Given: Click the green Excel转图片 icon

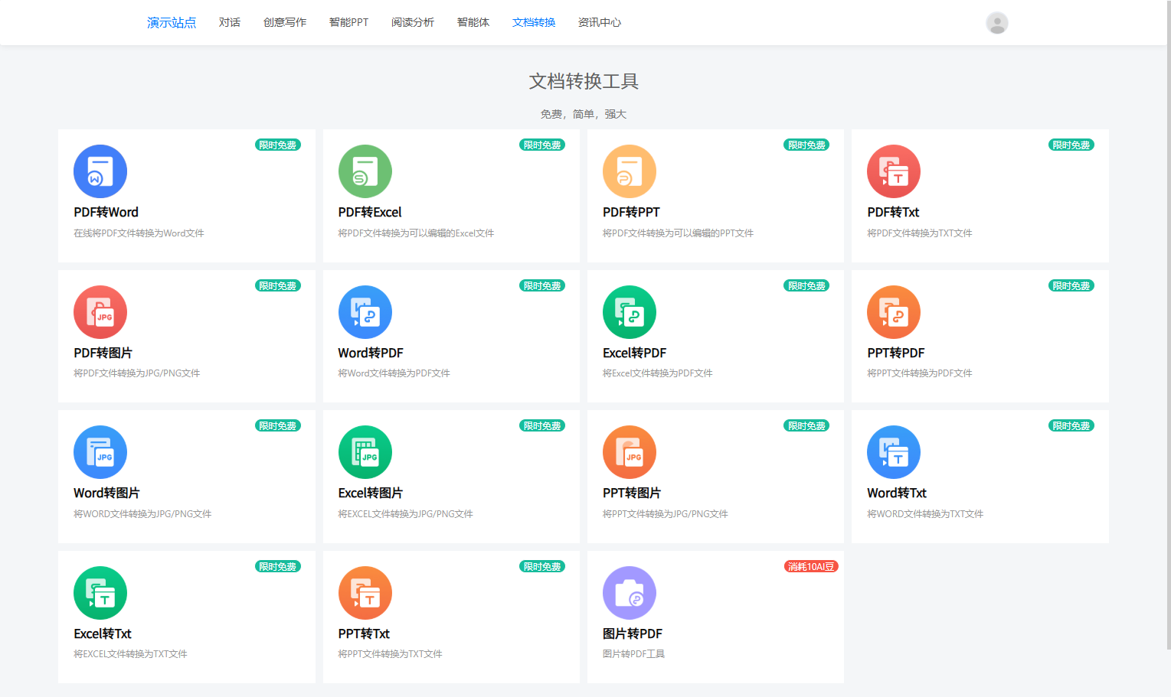Looking at the screenshot, I should pos(365,452).
